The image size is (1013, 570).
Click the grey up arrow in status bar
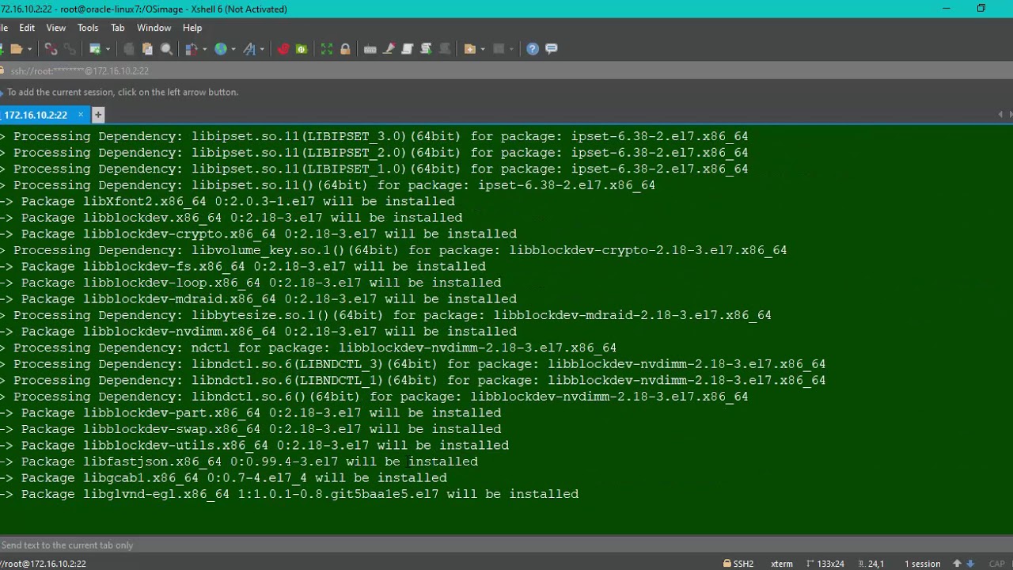[957, 564]
